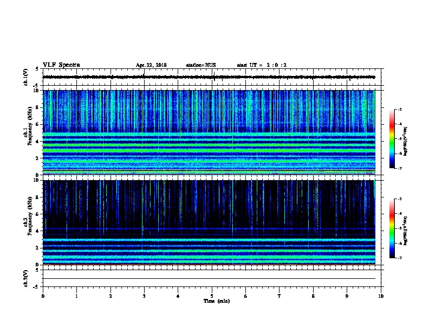The height and width of the screenshot is (332, 429).
Task: Click the "-7" label on ch.2 color bar
Action: click(x=399, y=258)
